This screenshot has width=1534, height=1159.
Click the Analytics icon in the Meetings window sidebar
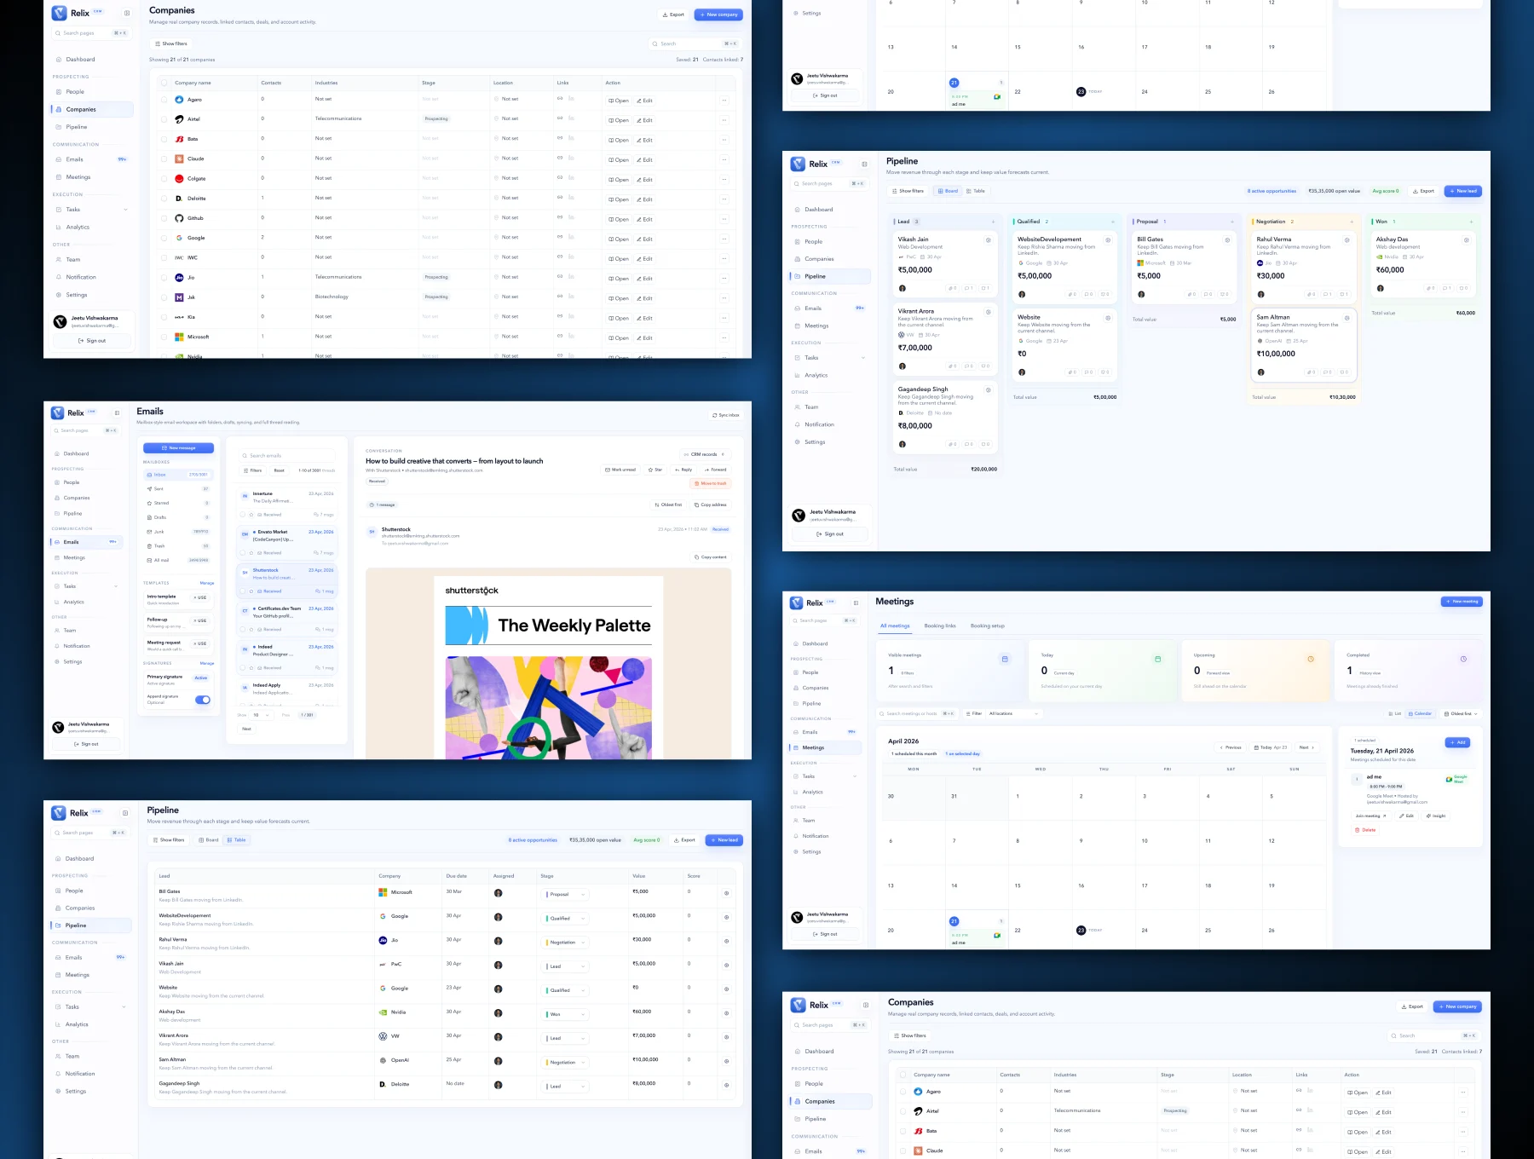[x=797, y=792]
